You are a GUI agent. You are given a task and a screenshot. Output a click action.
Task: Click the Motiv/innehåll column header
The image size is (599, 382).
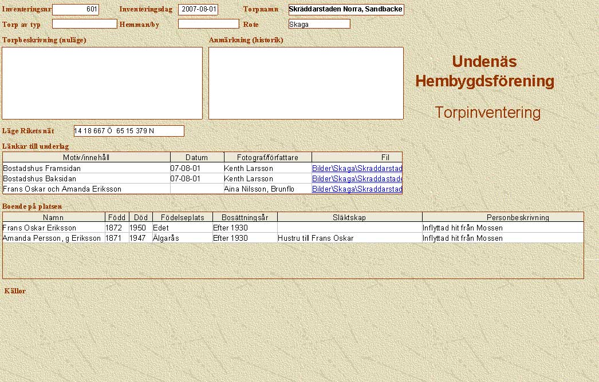pyautogui.click(x=86, y=157)
